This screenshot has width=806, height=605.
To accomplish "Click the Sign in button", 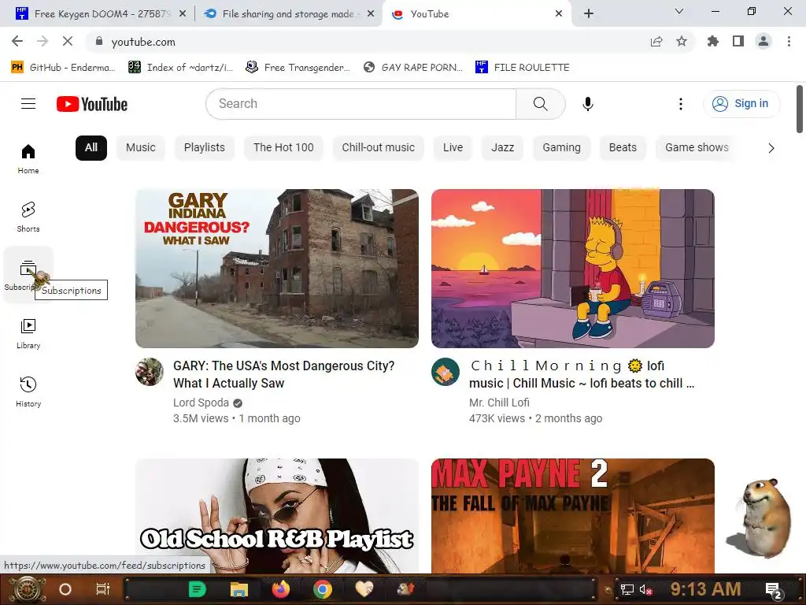I will (x=741, y=104).
